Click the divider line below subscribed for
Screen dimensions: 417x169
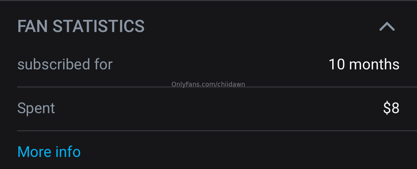(x=107, y=86)
